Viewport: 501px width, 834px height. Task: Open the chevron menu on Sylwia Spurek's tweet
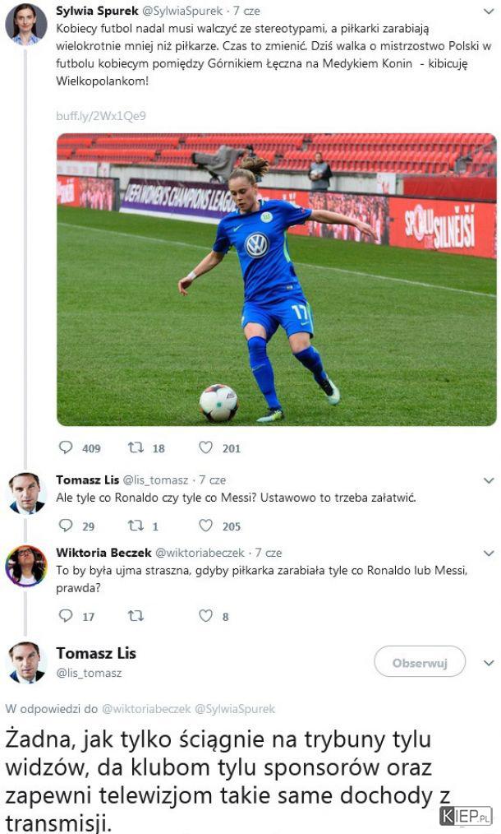(x=489, y=12)
